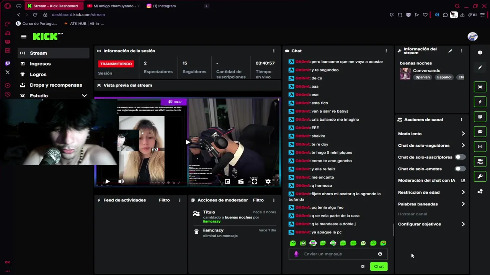Insert the first green blob emote
Screen dimensions: 490x275
[x=293, y=243]
